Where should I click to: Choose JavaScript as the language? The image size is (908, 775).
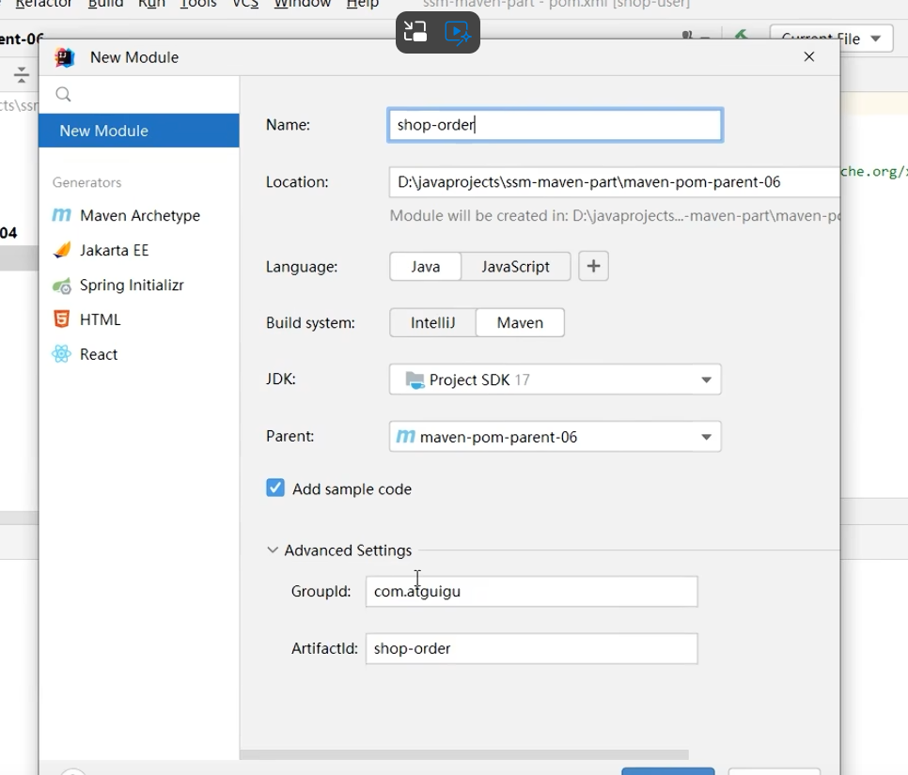click(515, 266)
